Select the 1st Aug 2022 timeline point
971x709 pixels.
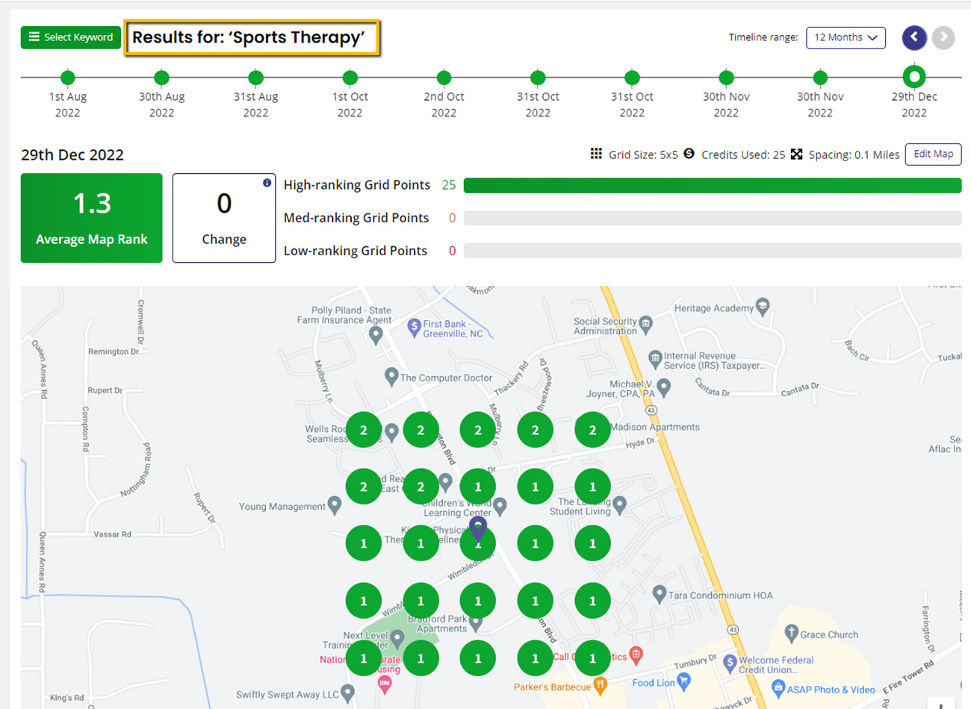coord(68,78)
